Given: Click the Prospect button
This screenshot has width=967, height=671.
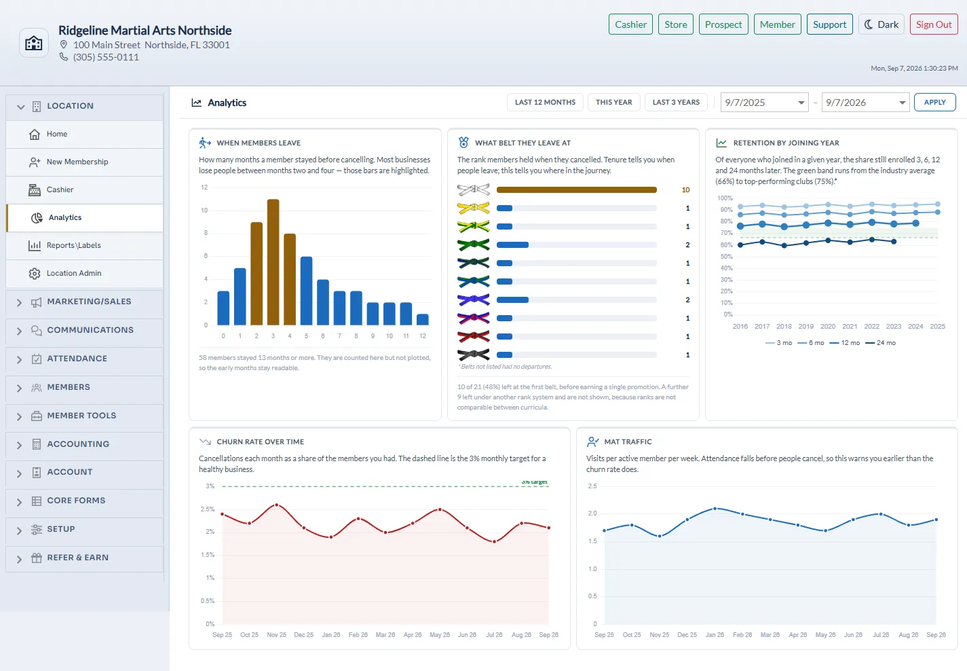Looking at the screenshot, I should tap(723, 24).
